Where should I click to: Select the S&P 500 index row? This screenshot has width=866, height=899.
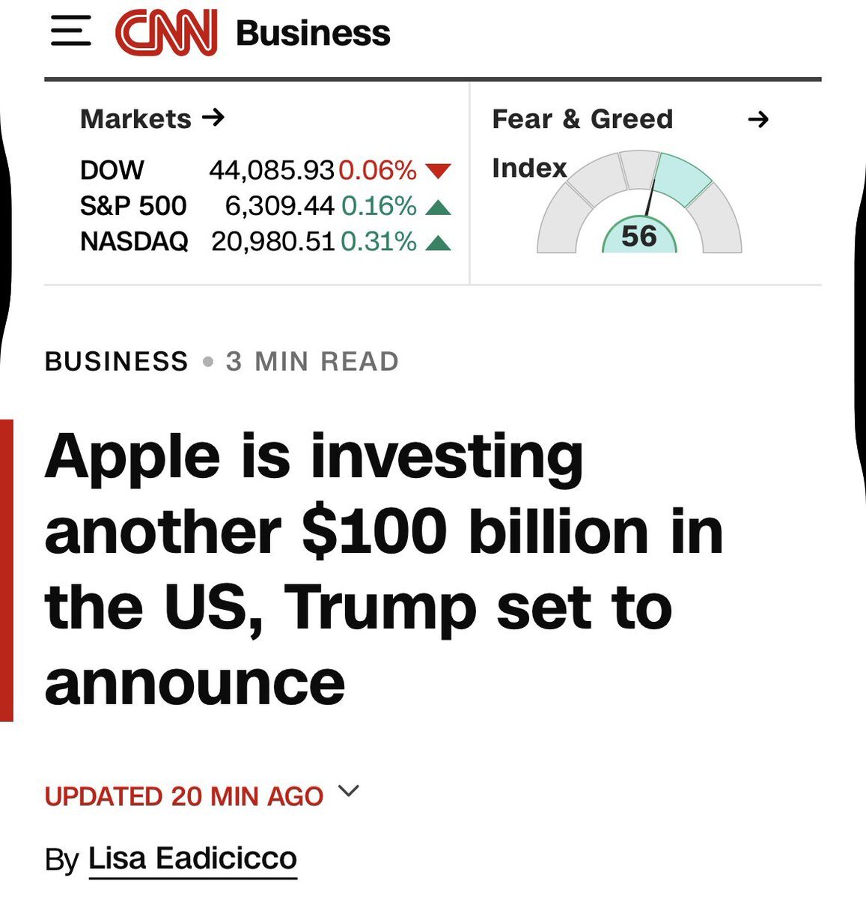(x=266, y=206)
